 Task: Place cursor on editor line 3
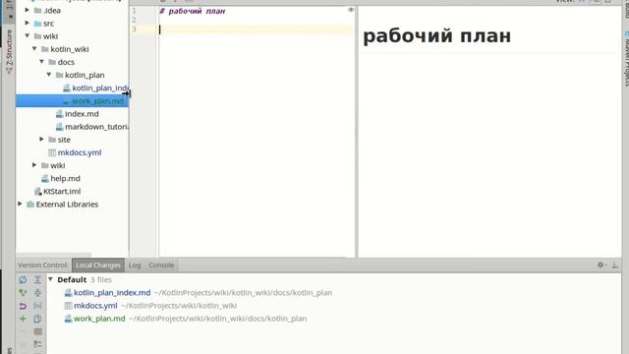(x=256, y=29)
